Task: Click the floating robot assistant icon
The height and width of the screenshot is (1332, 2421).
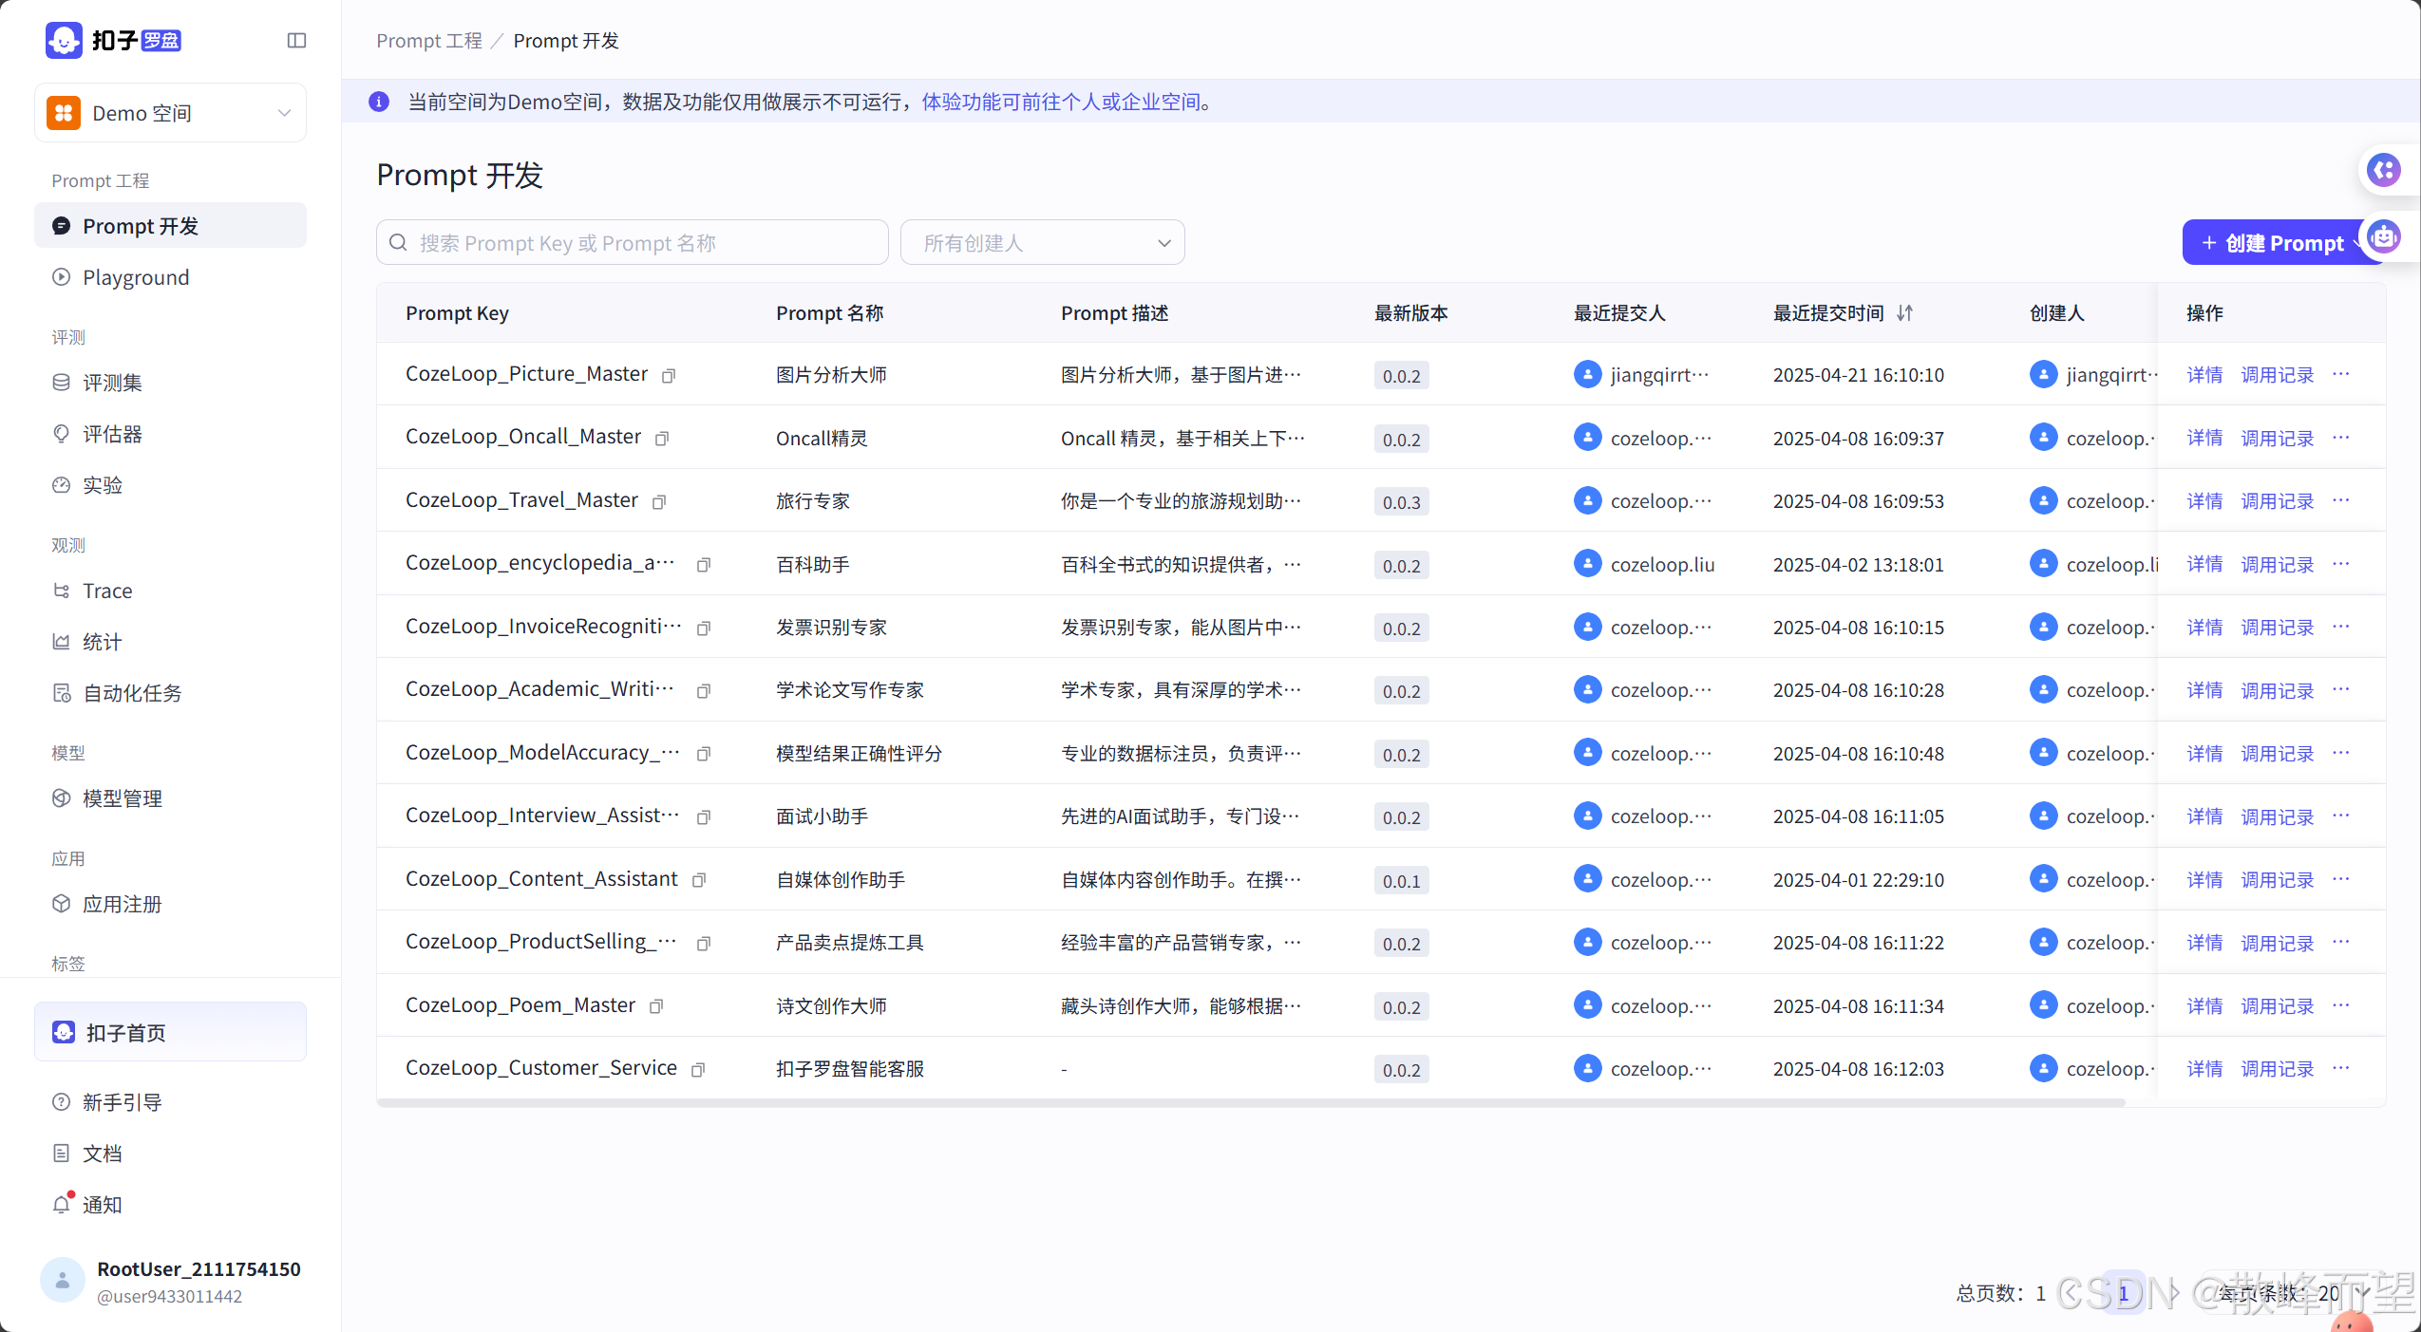Action: 2385,237
